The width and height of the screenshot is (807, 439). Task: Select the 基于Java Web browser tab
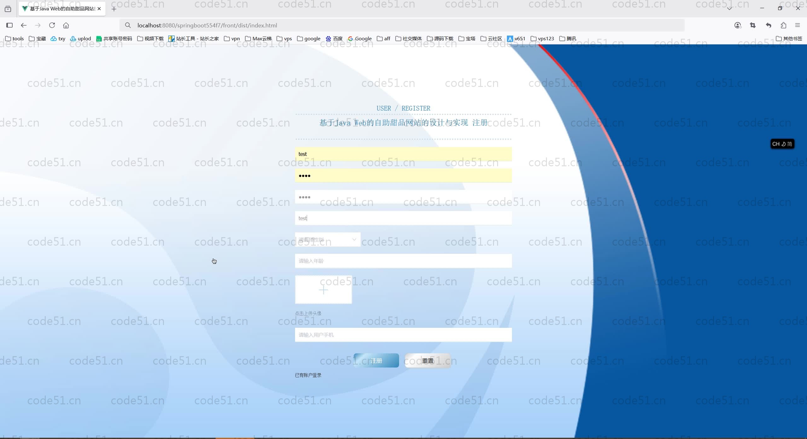pos(60,9)
